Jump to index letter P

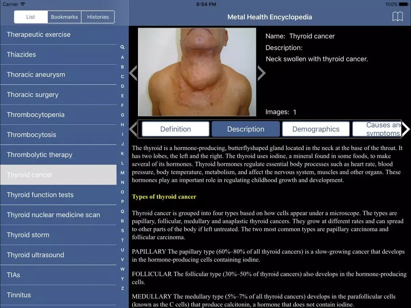click(x=122, y=202)
